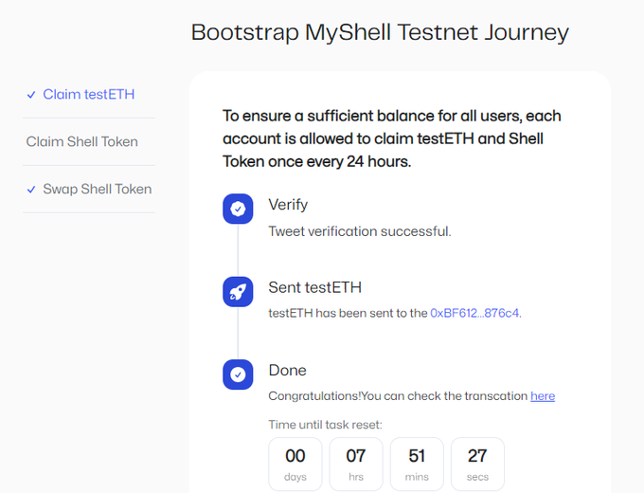This screenshot has height=493, width=644.
Task: Click the mins countdown box showing 51
Action: point(417,464)
